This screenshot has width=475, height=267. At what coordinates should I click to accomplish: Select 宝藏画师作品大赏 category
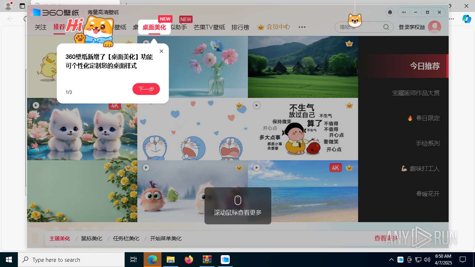tap(416, 93)
